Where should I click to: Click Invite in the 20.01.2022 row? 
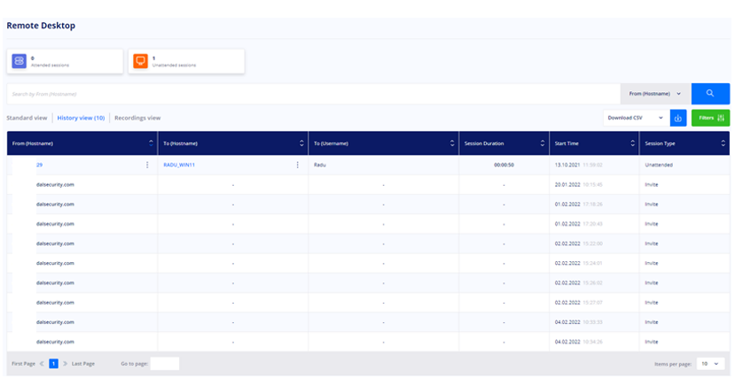(652, 184)
